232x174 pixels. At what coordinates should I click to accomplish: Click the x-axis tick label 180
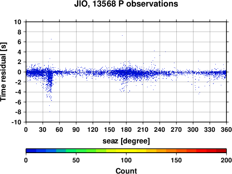(126, 129)
